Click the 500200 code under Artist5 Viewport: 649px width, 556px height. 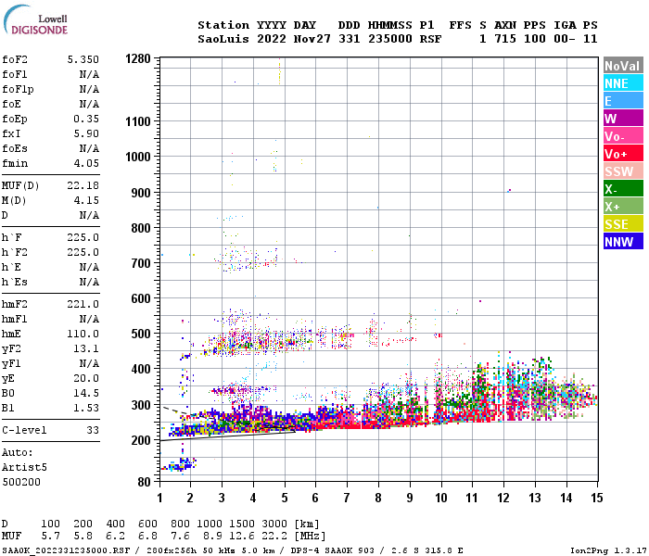point(21,482)
